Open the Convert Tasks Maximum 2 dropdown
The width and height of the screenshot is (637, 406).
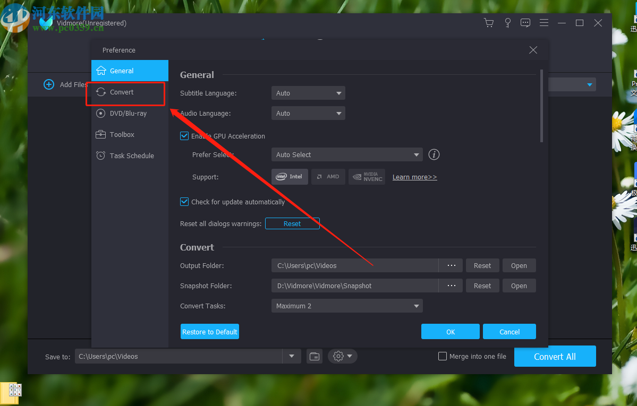[x=347, y=306]
